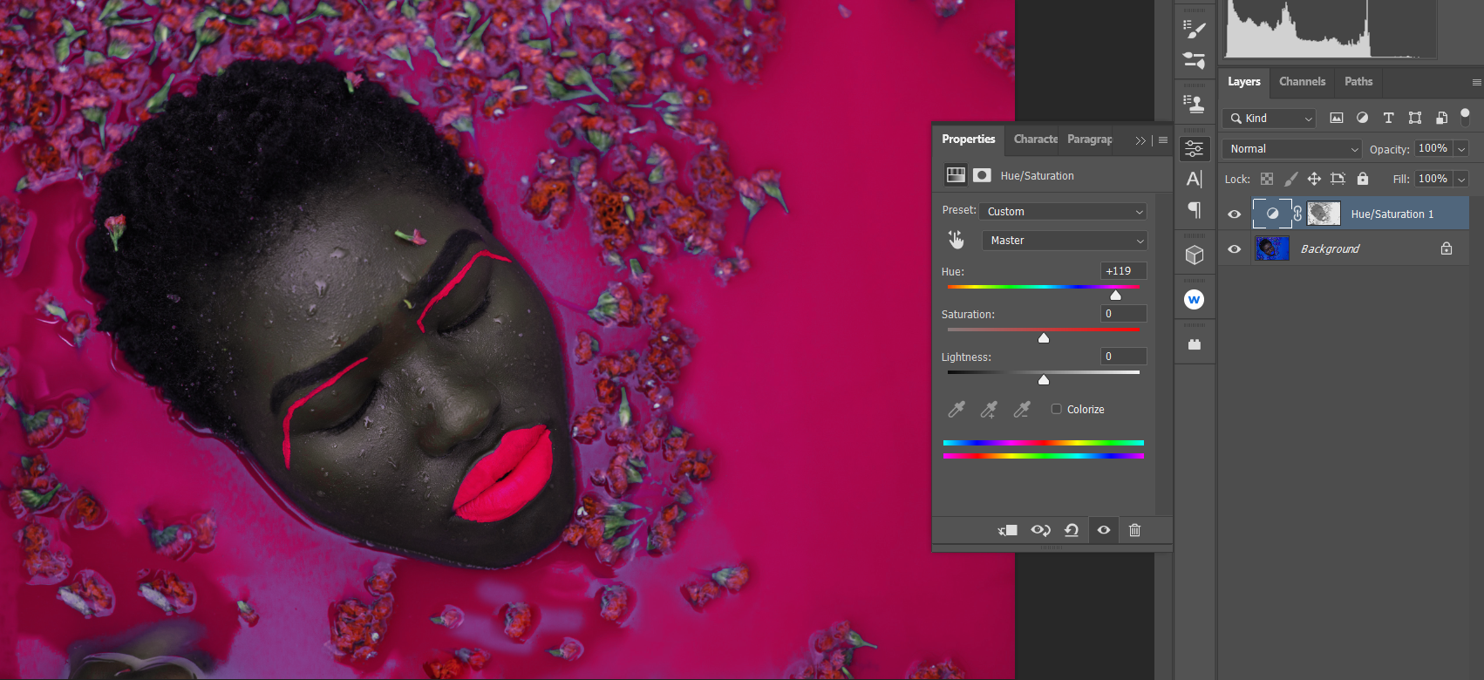Switch to the Channels tab
Image resolution: width=1484 pixels, height=680 pixels.
1302,81
